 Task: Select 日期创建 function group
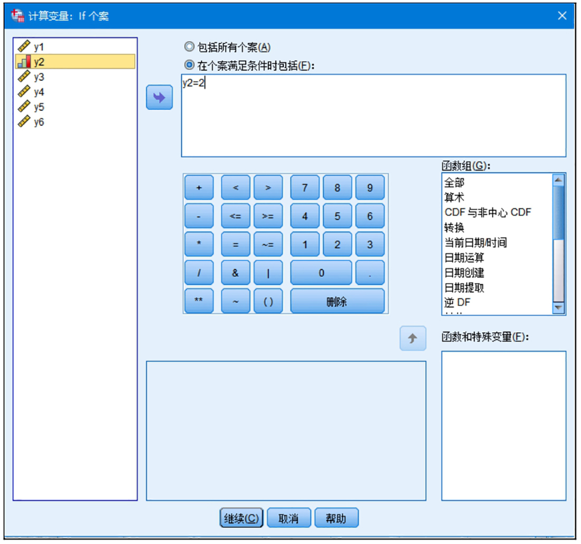(498, 273)
